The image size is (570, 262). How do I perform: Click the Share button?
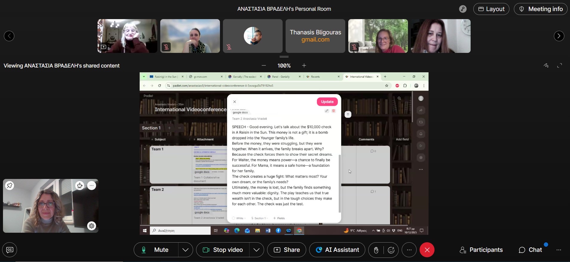click(x=286, y=250)
